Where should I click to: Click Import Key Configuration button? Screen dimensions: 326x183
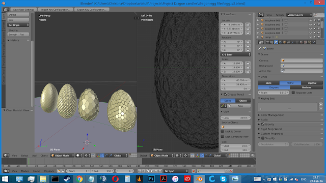coord(56,10)
